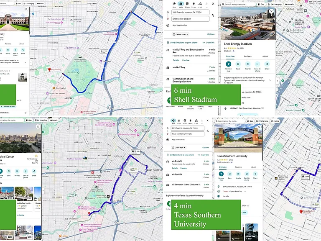The image size is (321, 241).
Task: Click Search along the route on Shell map
Action: click(239, 4)
